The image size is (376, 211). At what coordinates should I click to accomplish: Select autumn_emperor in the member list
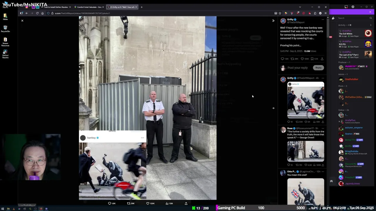(x=355, y=128)
